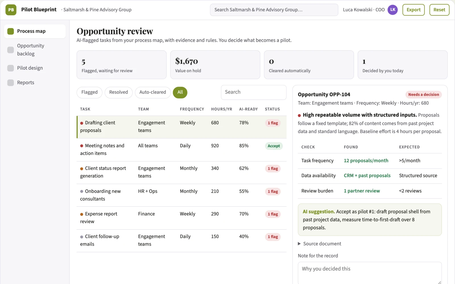
Task: Click the 1 flag badge for Drafting client proposals
Action: 273,123
